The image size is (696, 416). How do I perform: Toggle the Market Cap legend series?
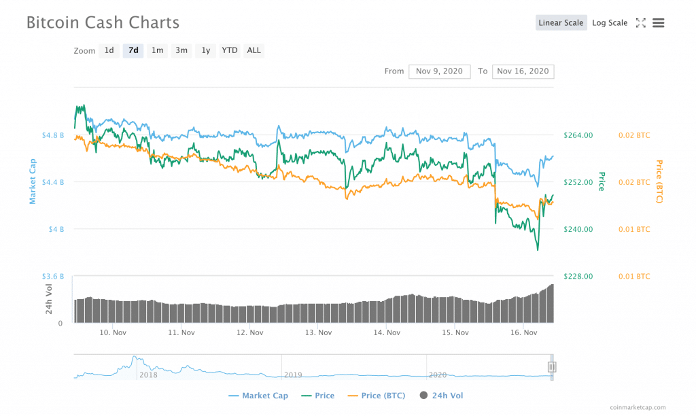pyautogui.click(x=258, y=396)
